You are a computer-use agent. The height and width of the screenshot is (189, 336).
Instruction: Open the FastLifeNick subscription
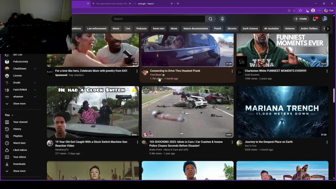[x=20, y=90]
